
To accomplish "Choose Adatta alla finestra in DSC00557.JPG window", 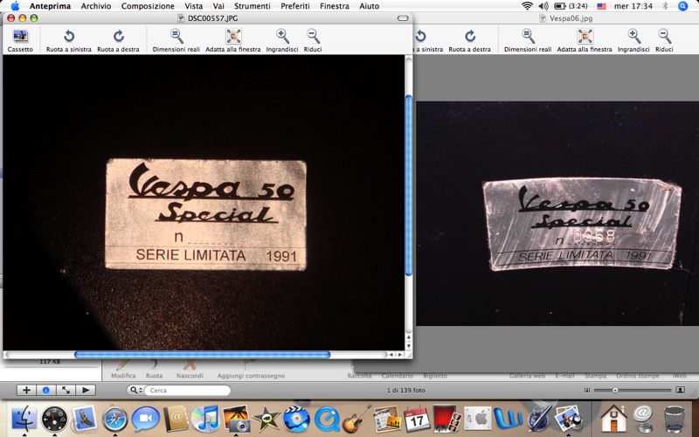I will (232, 40).
